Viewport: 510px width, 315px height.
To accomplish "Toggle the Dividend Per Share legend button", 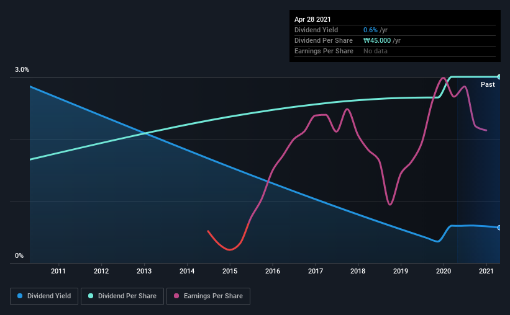I will click(122, 296).
